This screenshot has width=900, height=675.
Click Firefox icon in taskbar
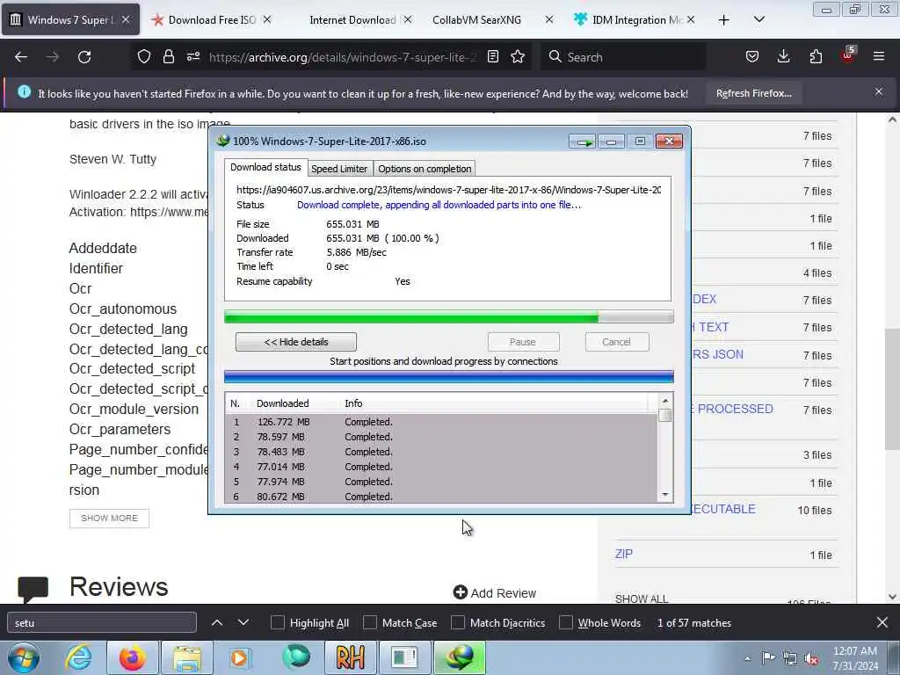point(132,657)
